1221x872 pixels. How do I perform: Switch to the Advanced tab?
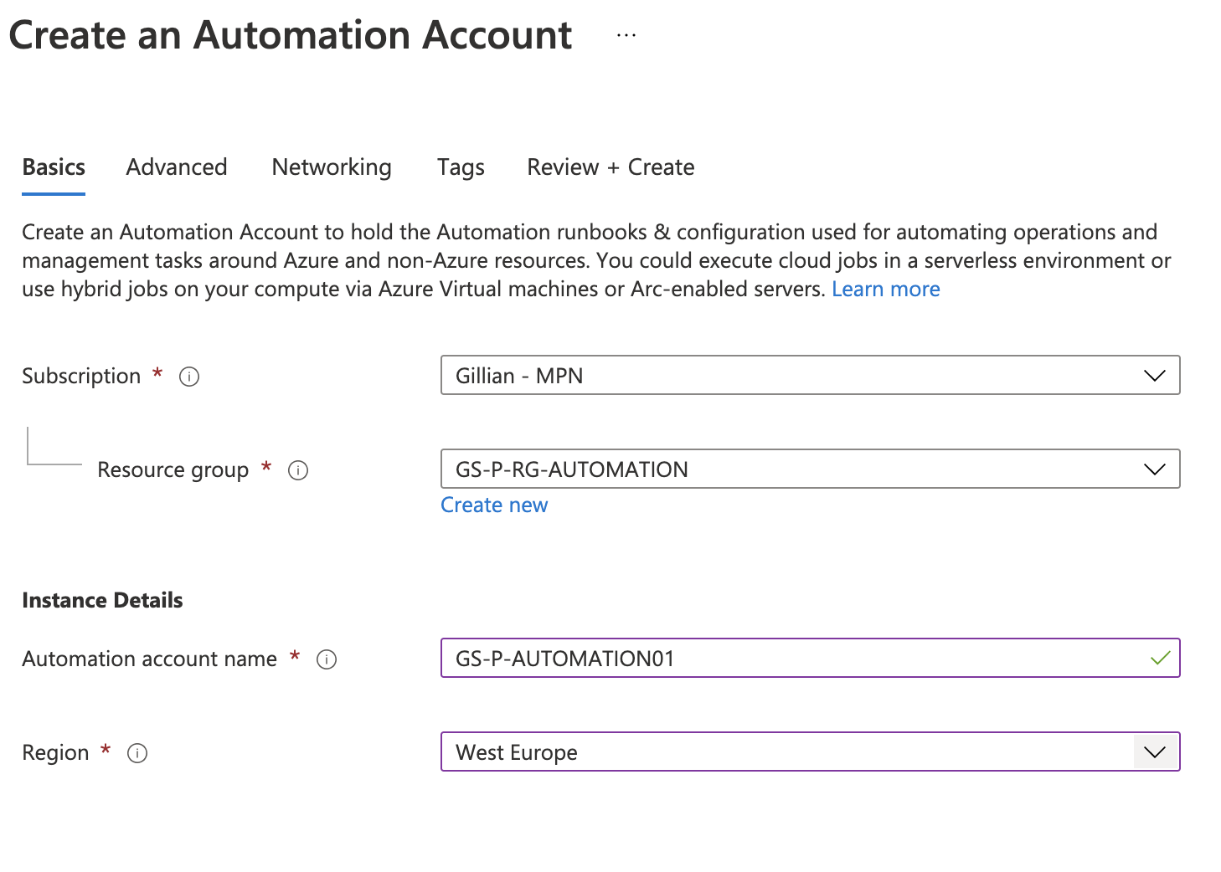click(x=176, y=167)
